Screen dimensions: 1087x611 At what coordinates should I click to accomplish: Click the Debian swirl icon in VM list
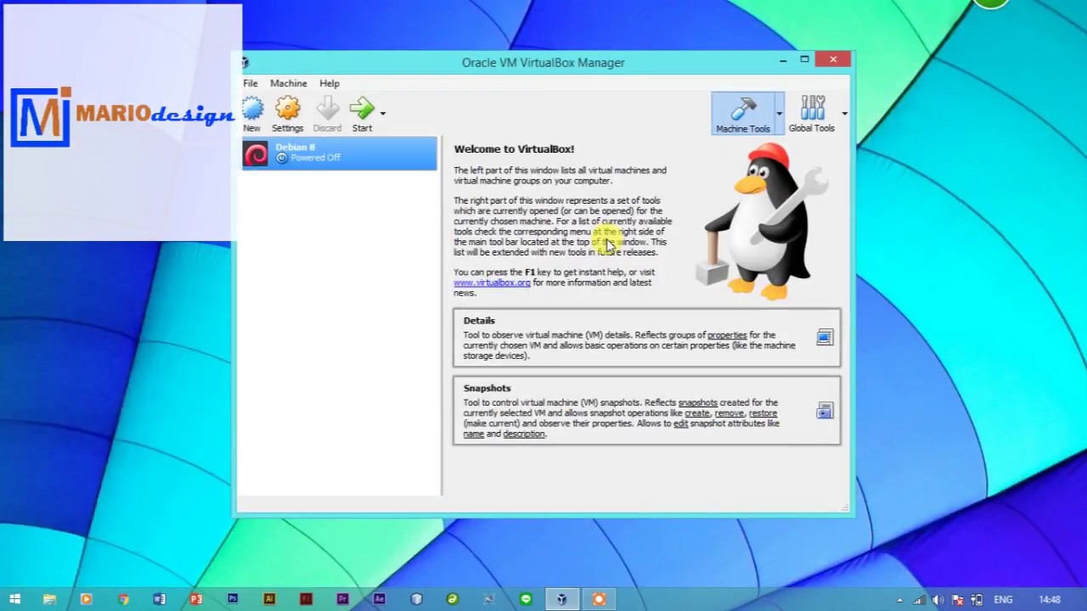click(256, 154)
